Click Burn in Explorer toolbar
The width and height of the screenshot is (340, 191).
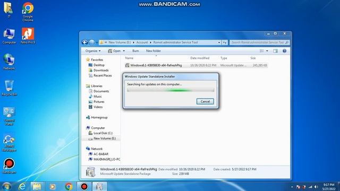tap(135, 51)
